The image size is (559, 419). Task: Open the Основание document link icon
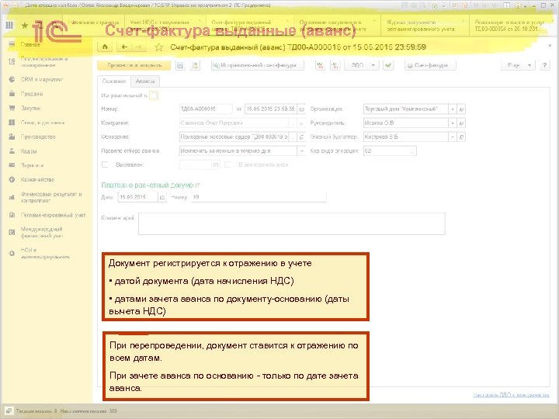pyautogui.click(x=301, y=137)
